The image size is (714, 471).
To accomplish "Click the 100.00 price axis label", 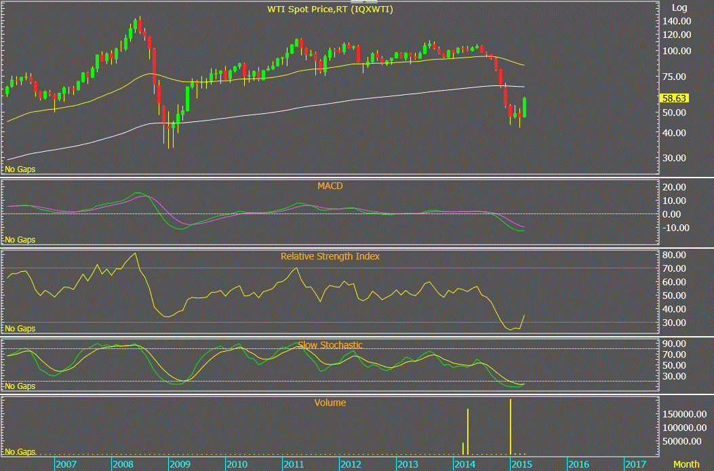I will click(x=677, y=51).
